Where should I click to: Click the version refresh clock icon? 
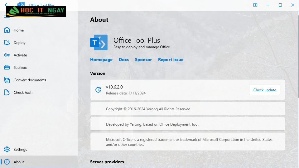tap(98, 90)
